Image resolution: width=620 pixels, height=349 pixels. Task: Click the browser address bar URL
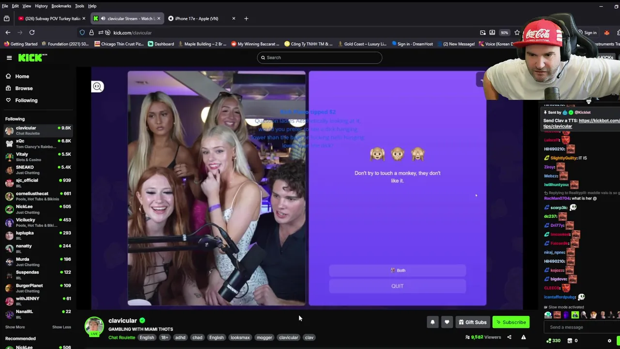(x=133, y=32)
